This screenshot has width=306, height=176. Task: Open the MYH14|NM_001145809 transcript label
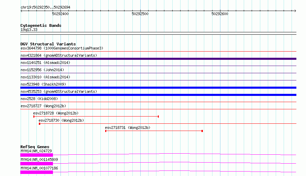[39, 159]
